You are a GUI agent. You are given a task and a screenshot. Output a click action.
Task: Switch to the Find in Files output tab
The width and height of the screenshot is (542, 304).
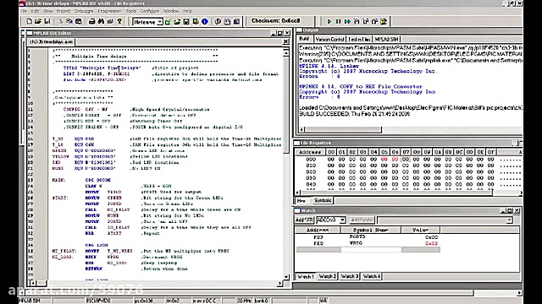pyautogui.click(x=359, y=40)
